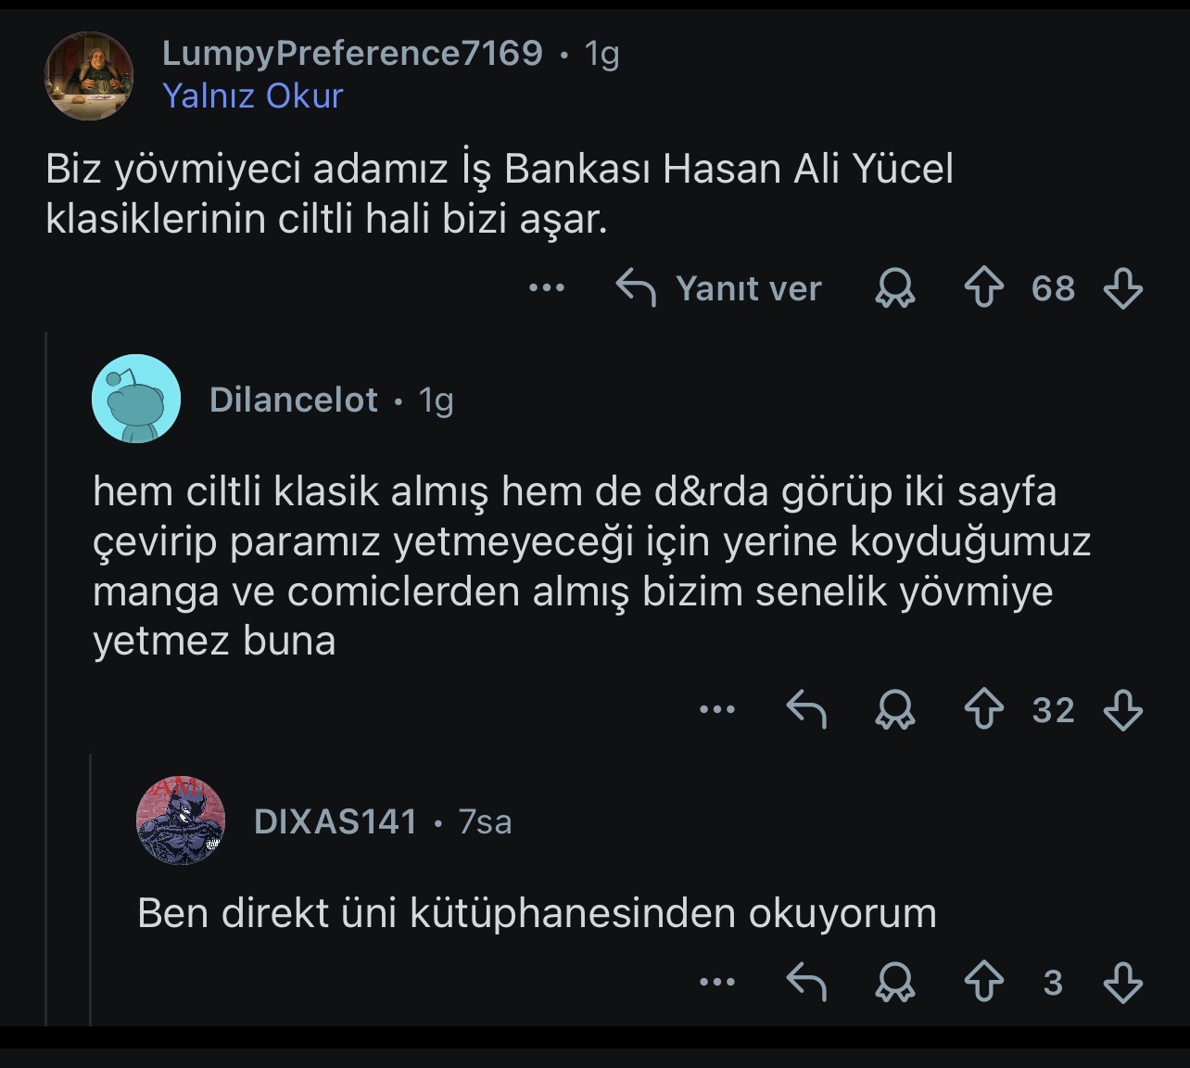This screenshot has width=1190, height=1068.
Task: Upvote Dilancelot's comment
Action: (x=983, y=710)
